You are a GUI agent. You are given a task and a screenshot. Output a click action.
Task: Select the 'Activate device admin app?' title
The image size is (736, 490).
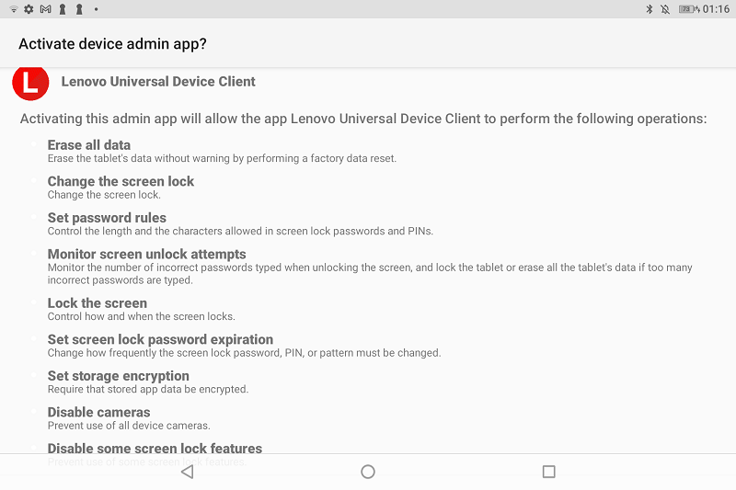pyautogui.click(x=112, y=44)
